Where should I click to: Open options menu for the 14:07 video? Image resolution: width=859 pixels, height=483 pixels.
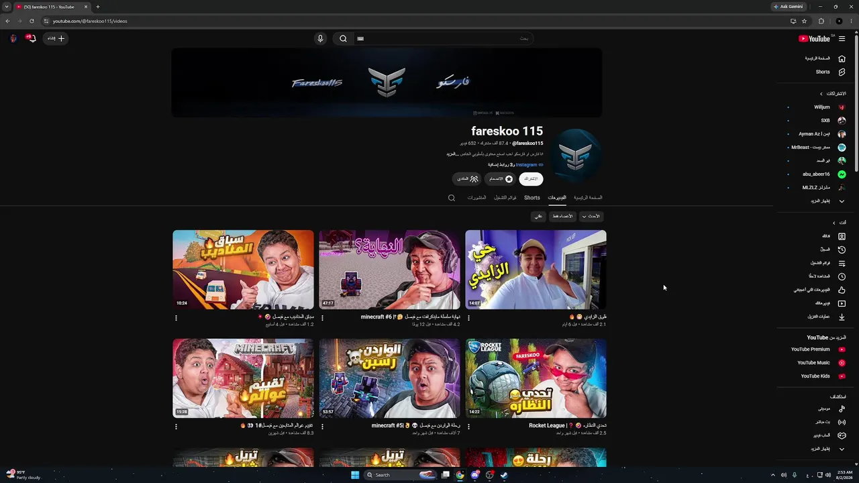(468, 318)
